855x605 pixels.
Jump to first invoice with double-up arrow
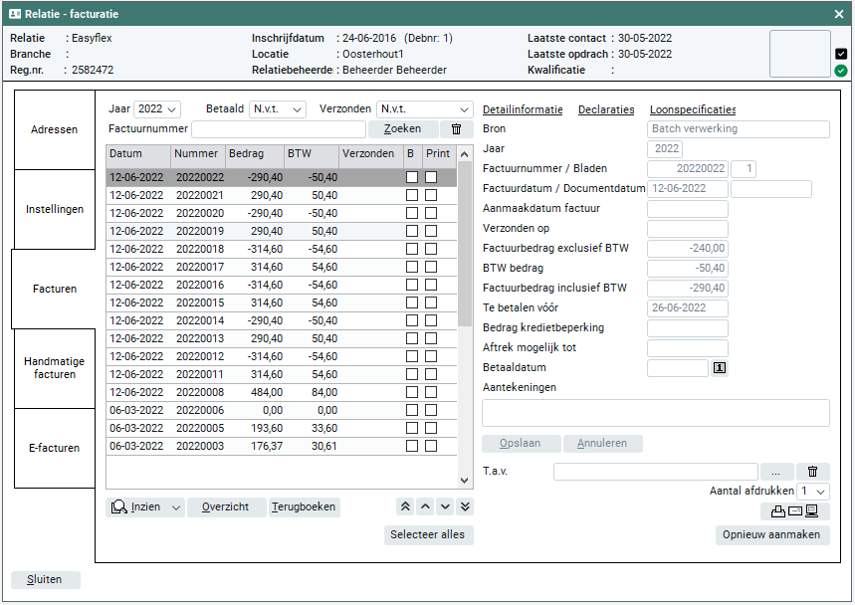405,506
